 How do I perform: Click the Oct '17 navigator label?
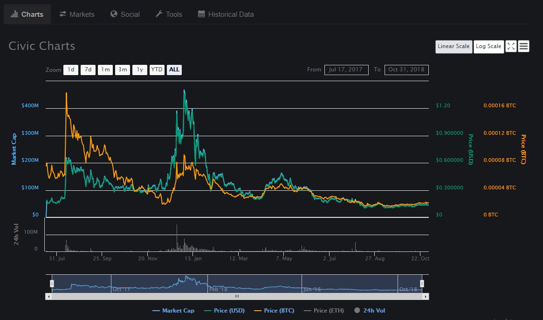pos(121,289)
